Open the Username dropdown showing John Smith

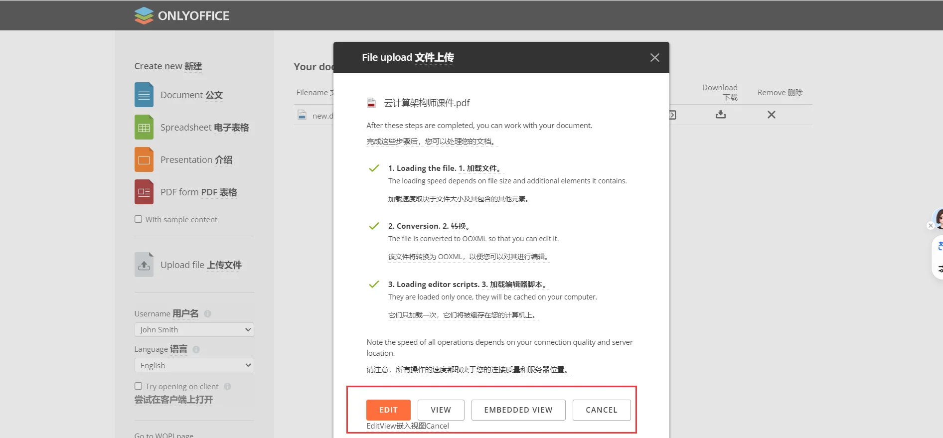coord(194,330)
